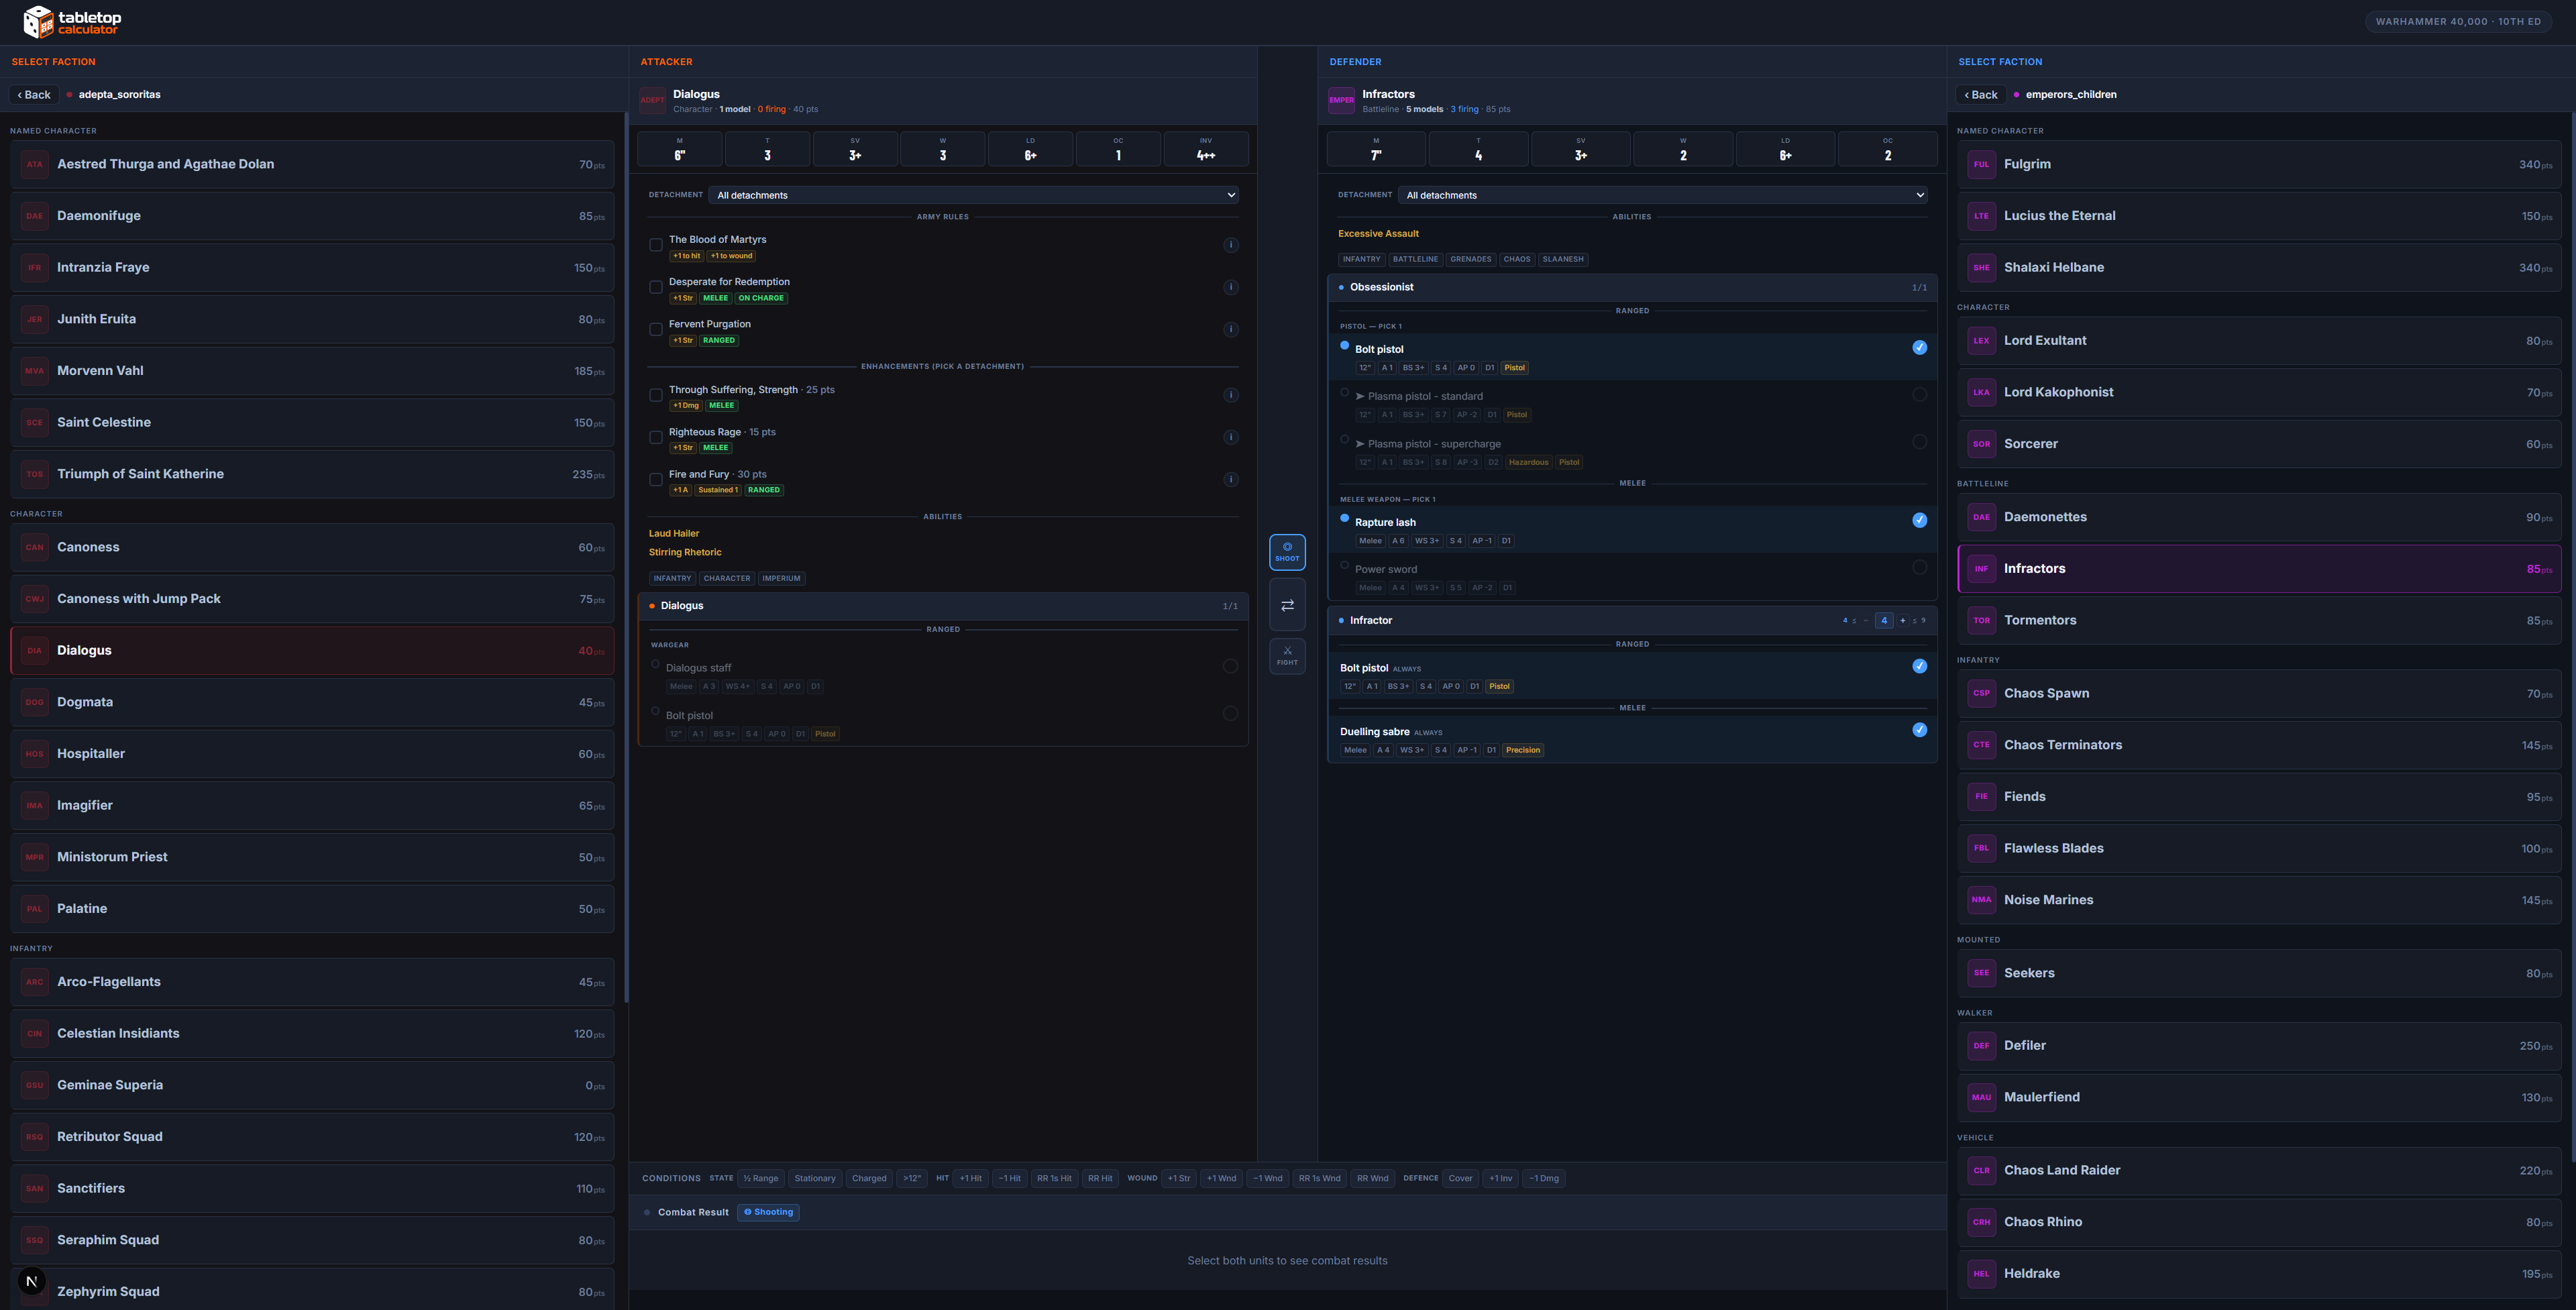Click the EMPER defender faction badge
Screen dimensions: 2576x1310
(x=1342, y=100)
